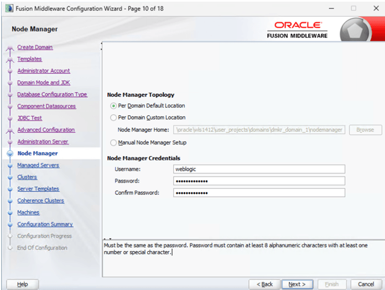Click the password requirement message text
This screenshot has width=385, height=290.
click(x=236, y=249)
